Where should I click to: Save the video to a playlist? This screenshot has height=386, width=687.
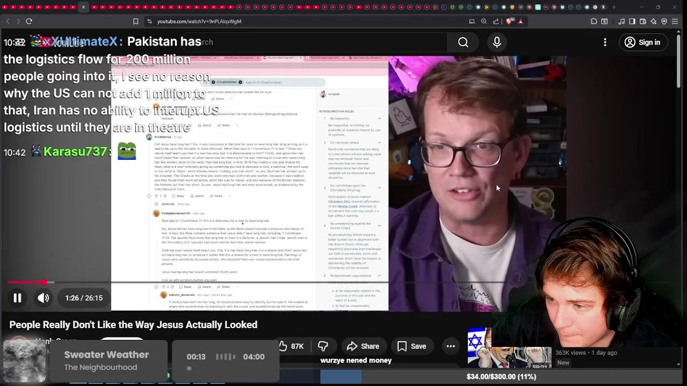(412, 346)
